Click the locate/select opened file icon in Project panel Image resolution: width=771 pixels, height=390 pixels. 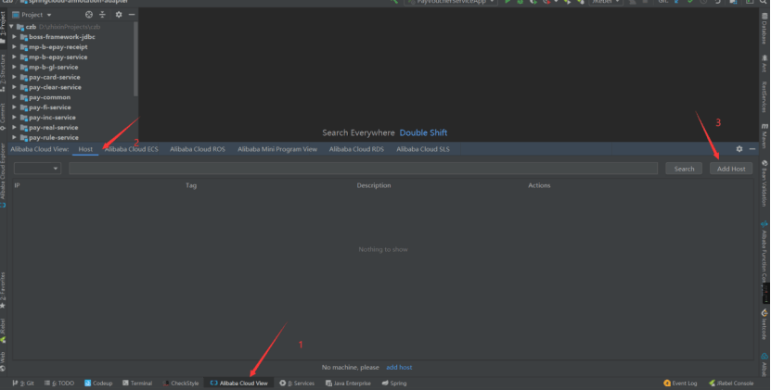[x=88, y=15]
